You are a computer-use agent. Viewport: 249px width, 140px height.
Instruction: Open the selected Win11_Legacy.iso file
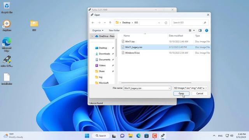(x=181, y=93)
